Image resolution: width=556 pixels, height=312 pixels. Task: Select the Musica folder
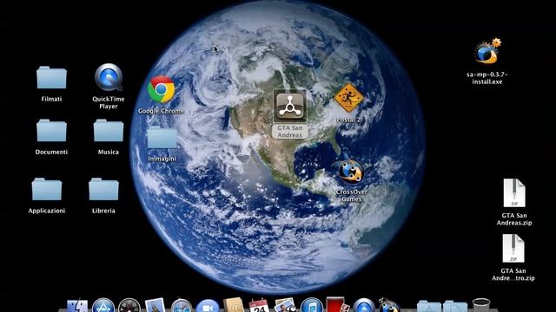pyautogui.click(x=109, y=130)
